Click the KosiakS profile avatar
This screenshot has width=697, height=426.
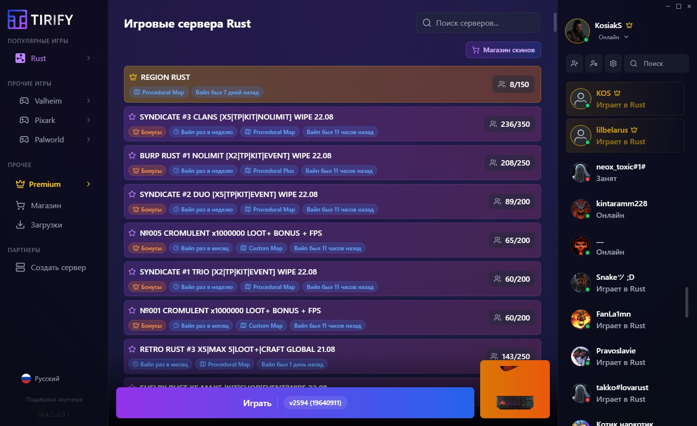pyautogui.click(x=577, y=31)
